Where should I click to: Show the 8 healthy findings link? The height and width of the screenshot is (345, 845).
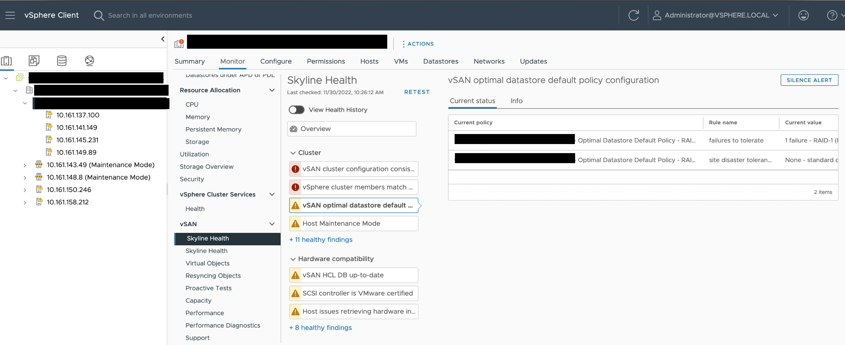click(320, 328)
